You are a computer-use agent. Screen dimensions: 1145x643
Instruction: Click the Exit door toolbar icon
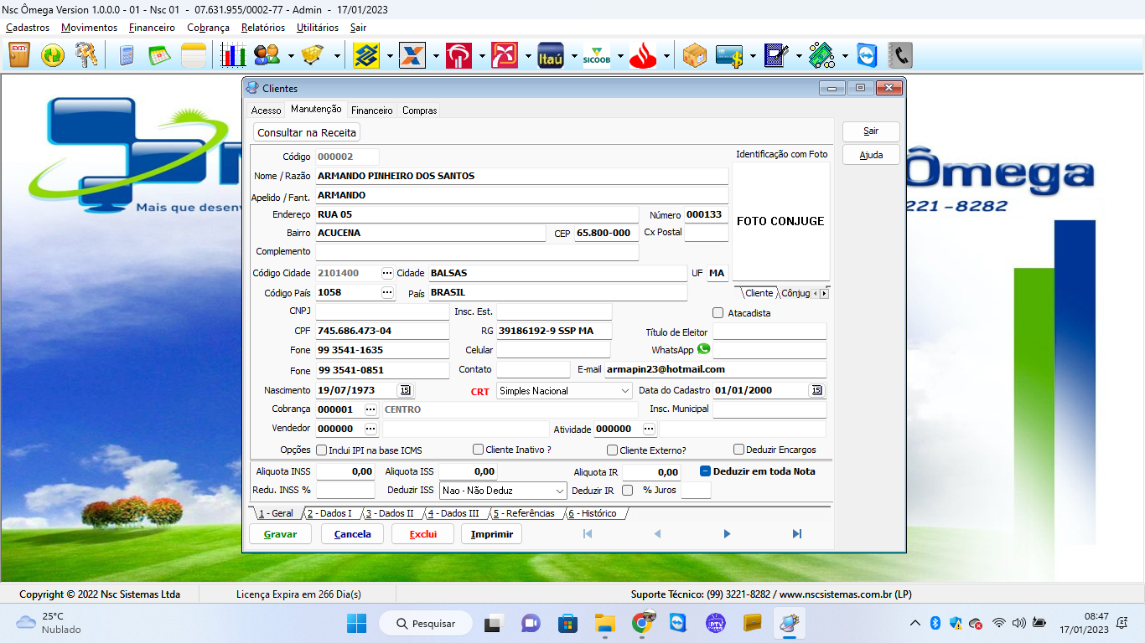pyautogui.click(x=19, y=56)
